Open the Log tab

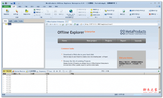[x=49, y=71]
